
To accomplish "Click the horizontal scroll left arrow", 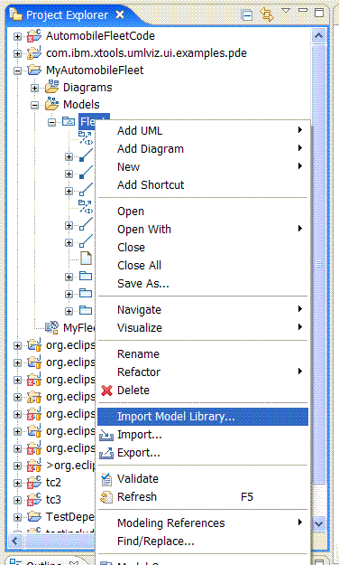I will [15, 541].
